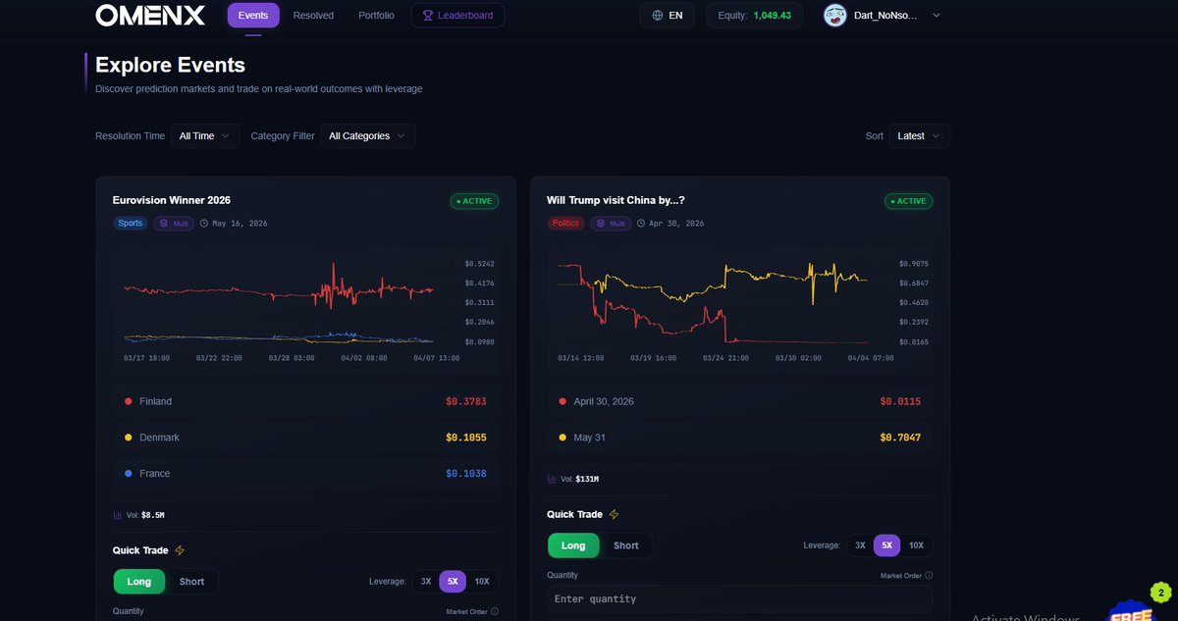Select Long on the Trump card
The width and height of the screenshot is (1178, 621).
tap(573, 545)
